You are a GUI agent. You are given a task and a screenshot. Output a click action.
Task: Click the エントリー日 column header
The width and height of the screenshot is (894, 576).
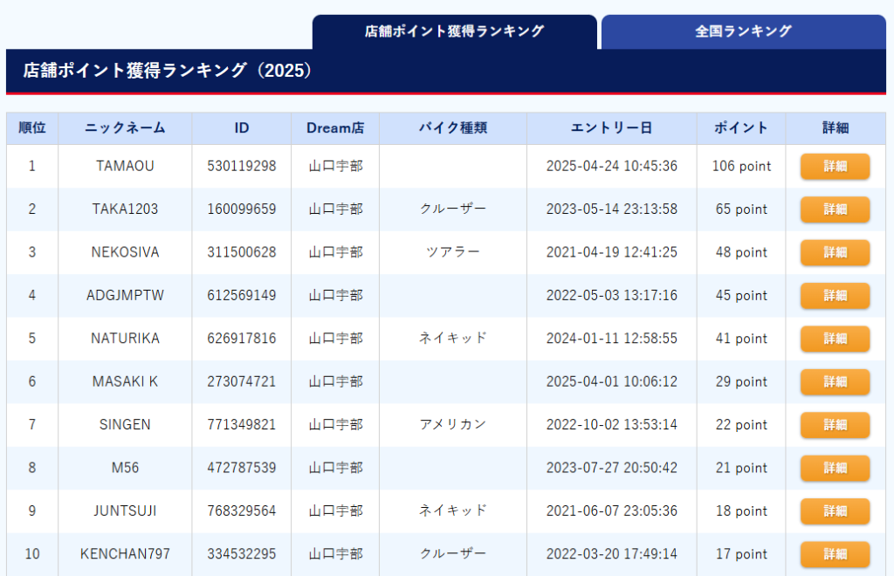[612, 128]
